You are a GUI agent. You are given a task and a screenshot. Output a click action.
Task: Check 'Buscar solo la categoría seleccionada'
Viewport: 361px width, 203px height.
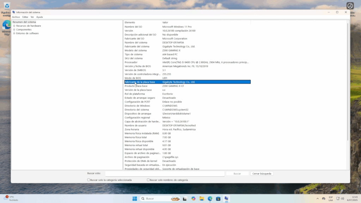coord(88,180)
